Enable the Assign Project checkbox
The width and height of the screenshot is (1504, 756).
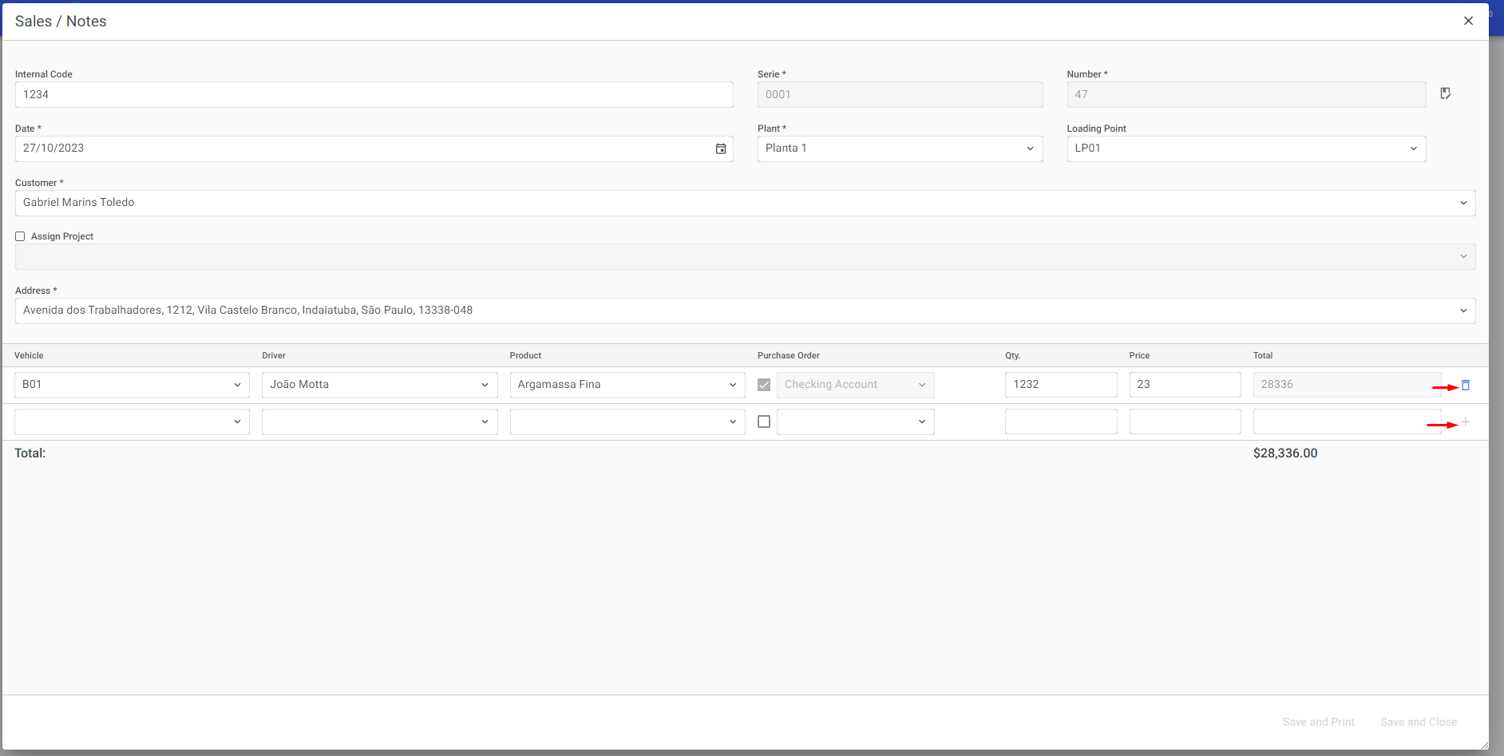click(20, 236)
